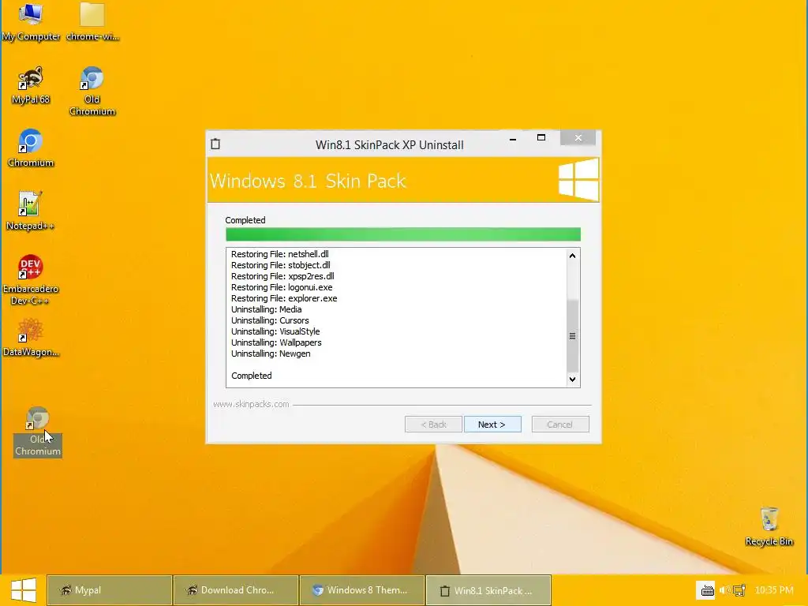
Task: Open the Notepad++ desktop shortcut
Action: click(x=31, y=211)
